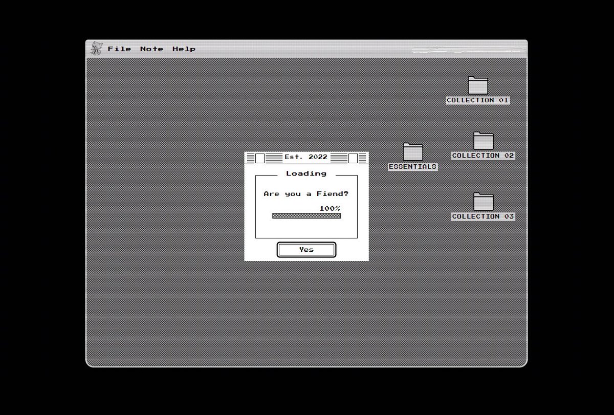
Task: Open the File menu
Action: pyautogui.click(x=119, y=49)
